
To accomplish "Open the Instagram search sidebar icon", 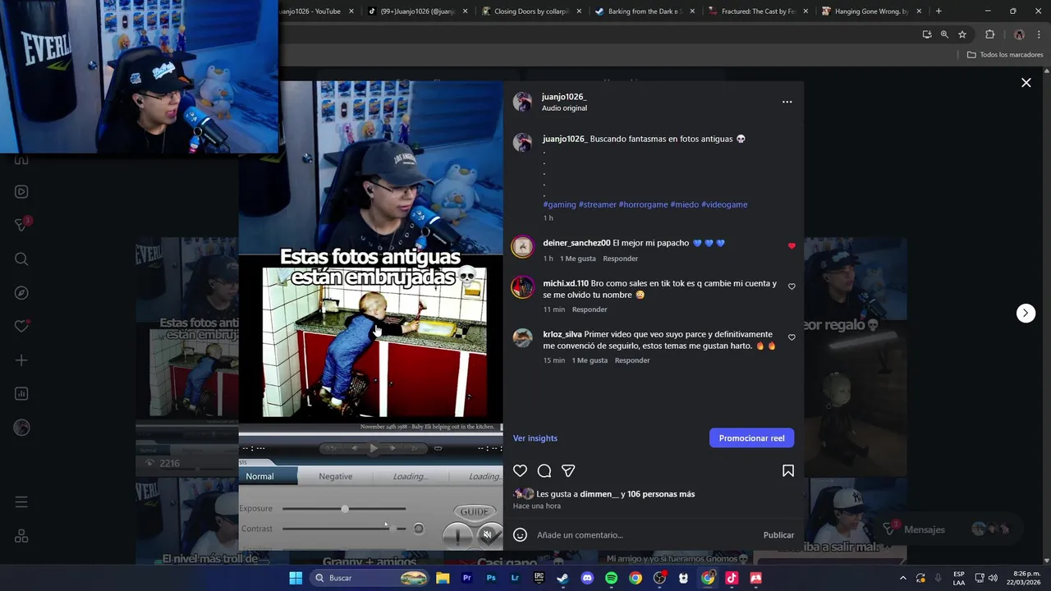I will pyautogui.click(x=21, y=259).
